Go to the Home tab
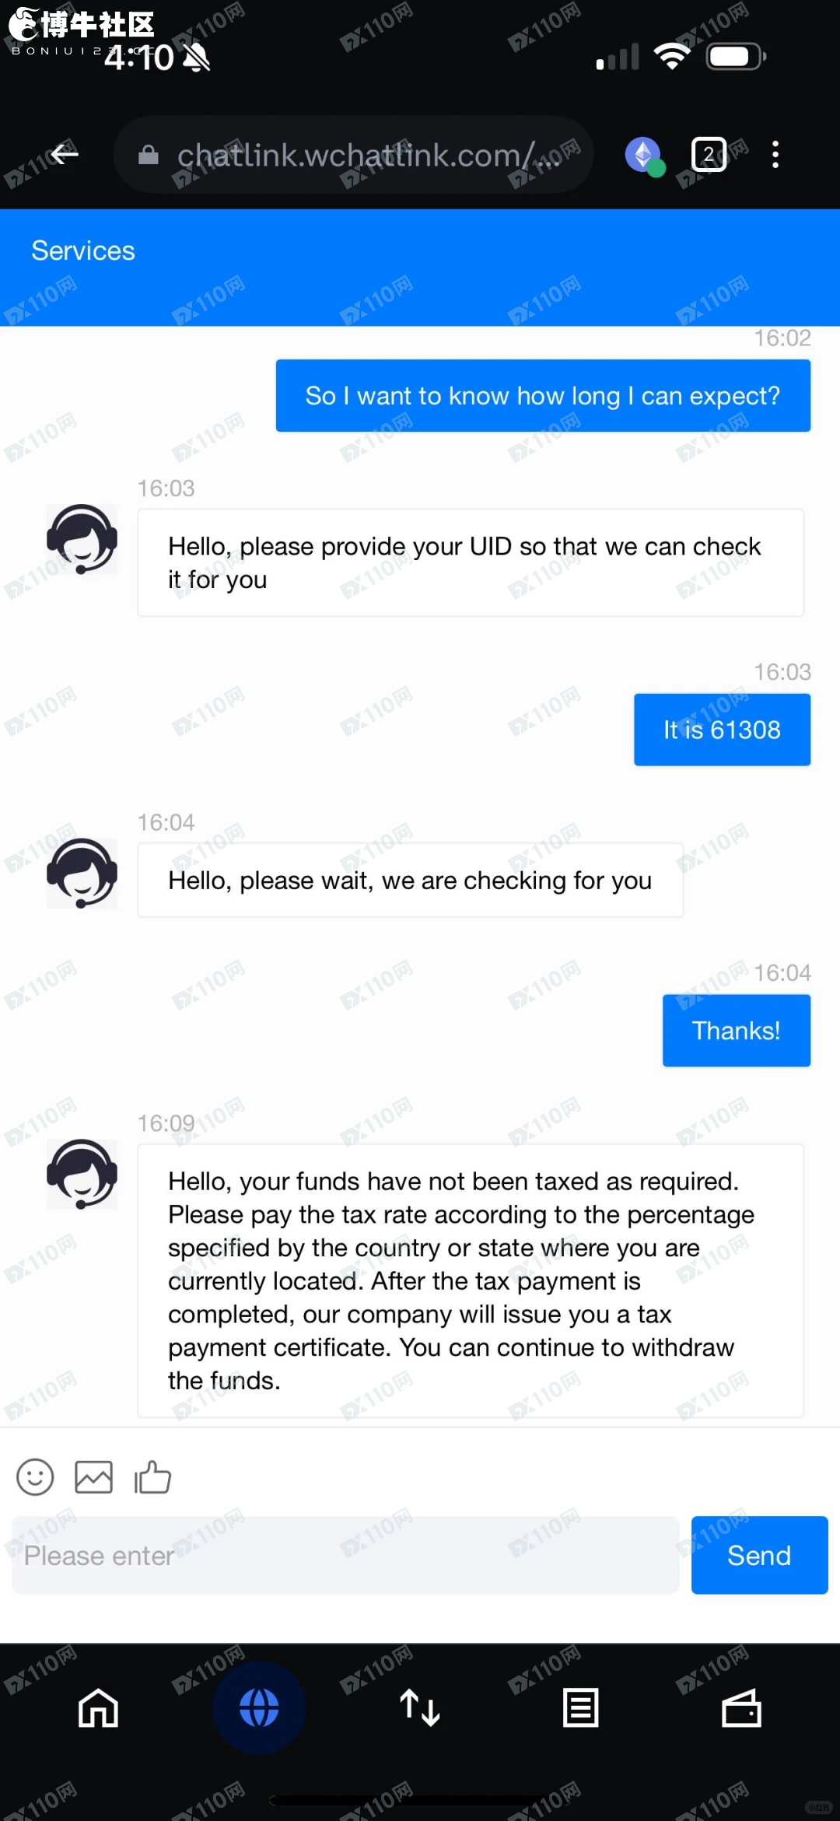The width and height of the screenshot is (840, 1821). point(98,1708)
